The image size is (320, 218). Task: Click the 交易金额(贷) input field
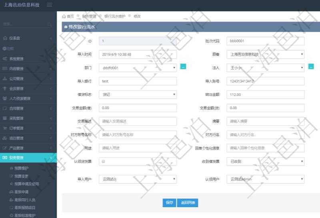tap(265, 108)
